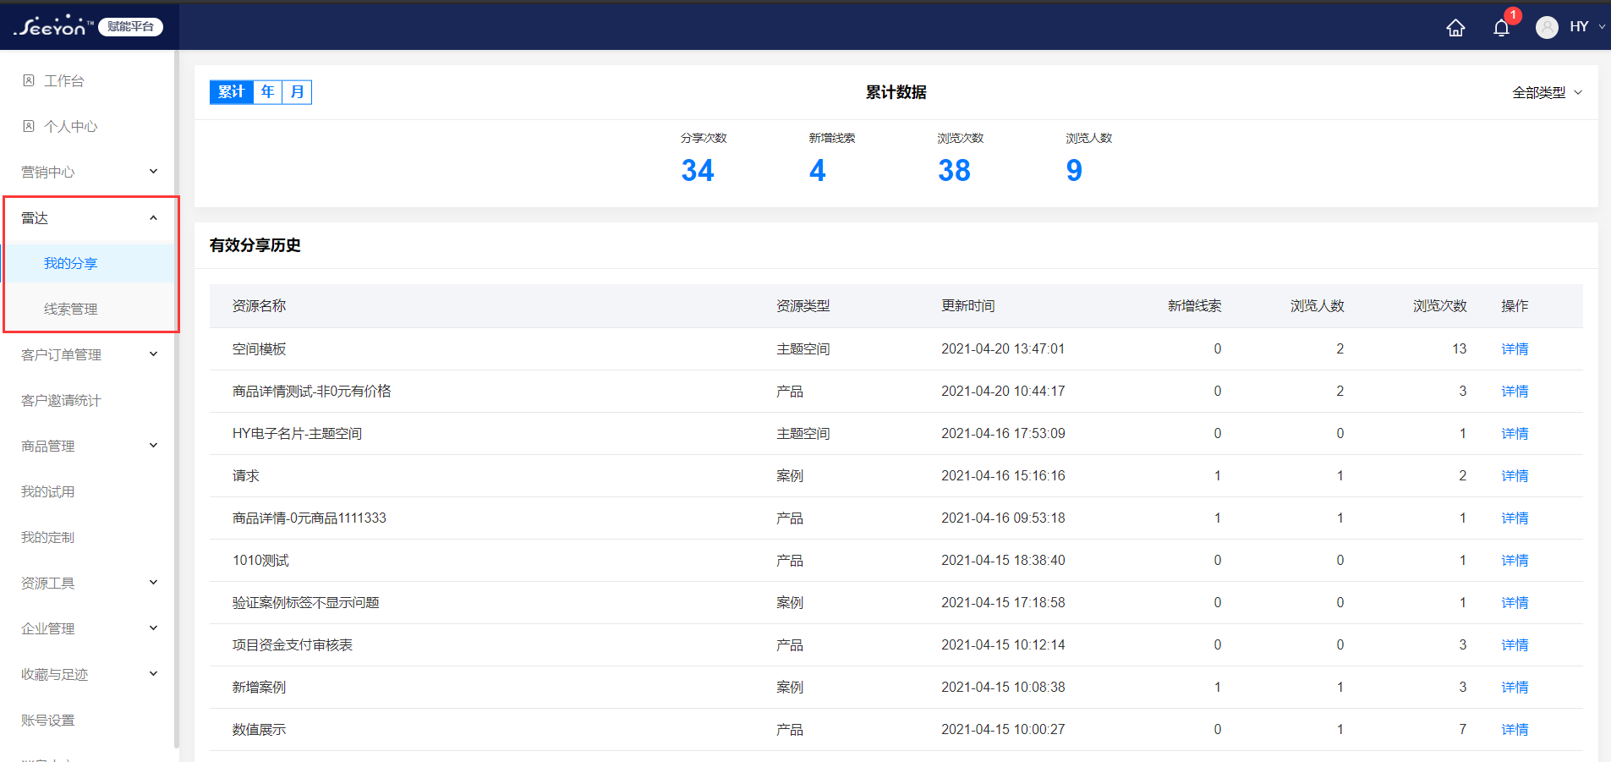View 详情 for 1010测试 row
Viewport: 1611px width, 762px height.
[x=1515, y=560]
